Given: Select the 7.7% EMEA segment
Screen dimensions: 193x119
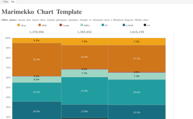Looking at the screenshot, I should coord(84,73).
